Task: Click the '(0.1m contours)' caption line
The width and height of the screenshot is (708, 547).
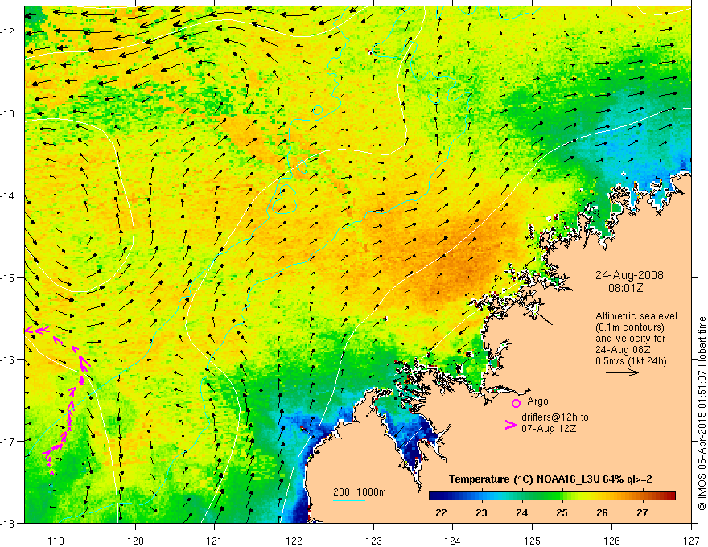Action: pos(630,327)
